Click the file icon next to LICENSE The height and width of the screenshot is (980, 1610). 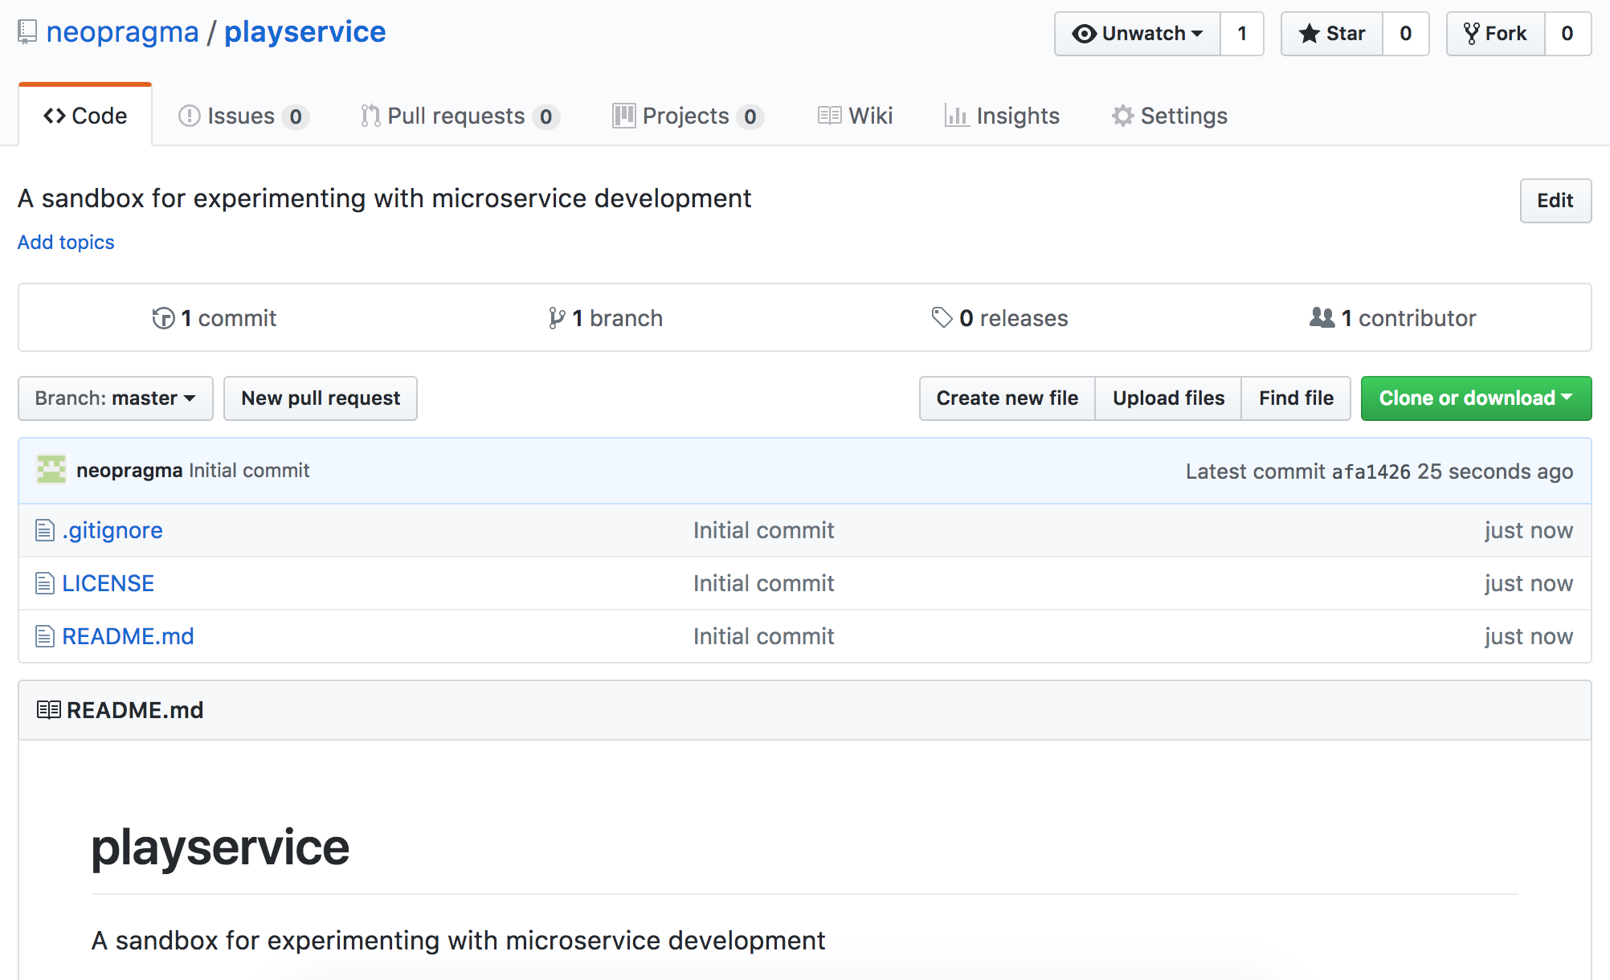(45, 583)
